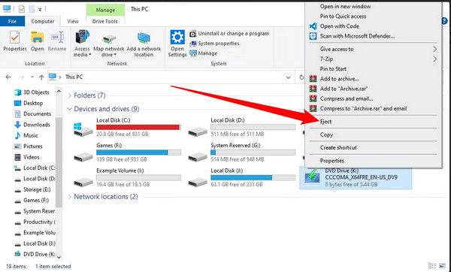This screenshot has height=272, width=451.
Task: Choose Compress and email... entry
Action: [x=347, y=98]
